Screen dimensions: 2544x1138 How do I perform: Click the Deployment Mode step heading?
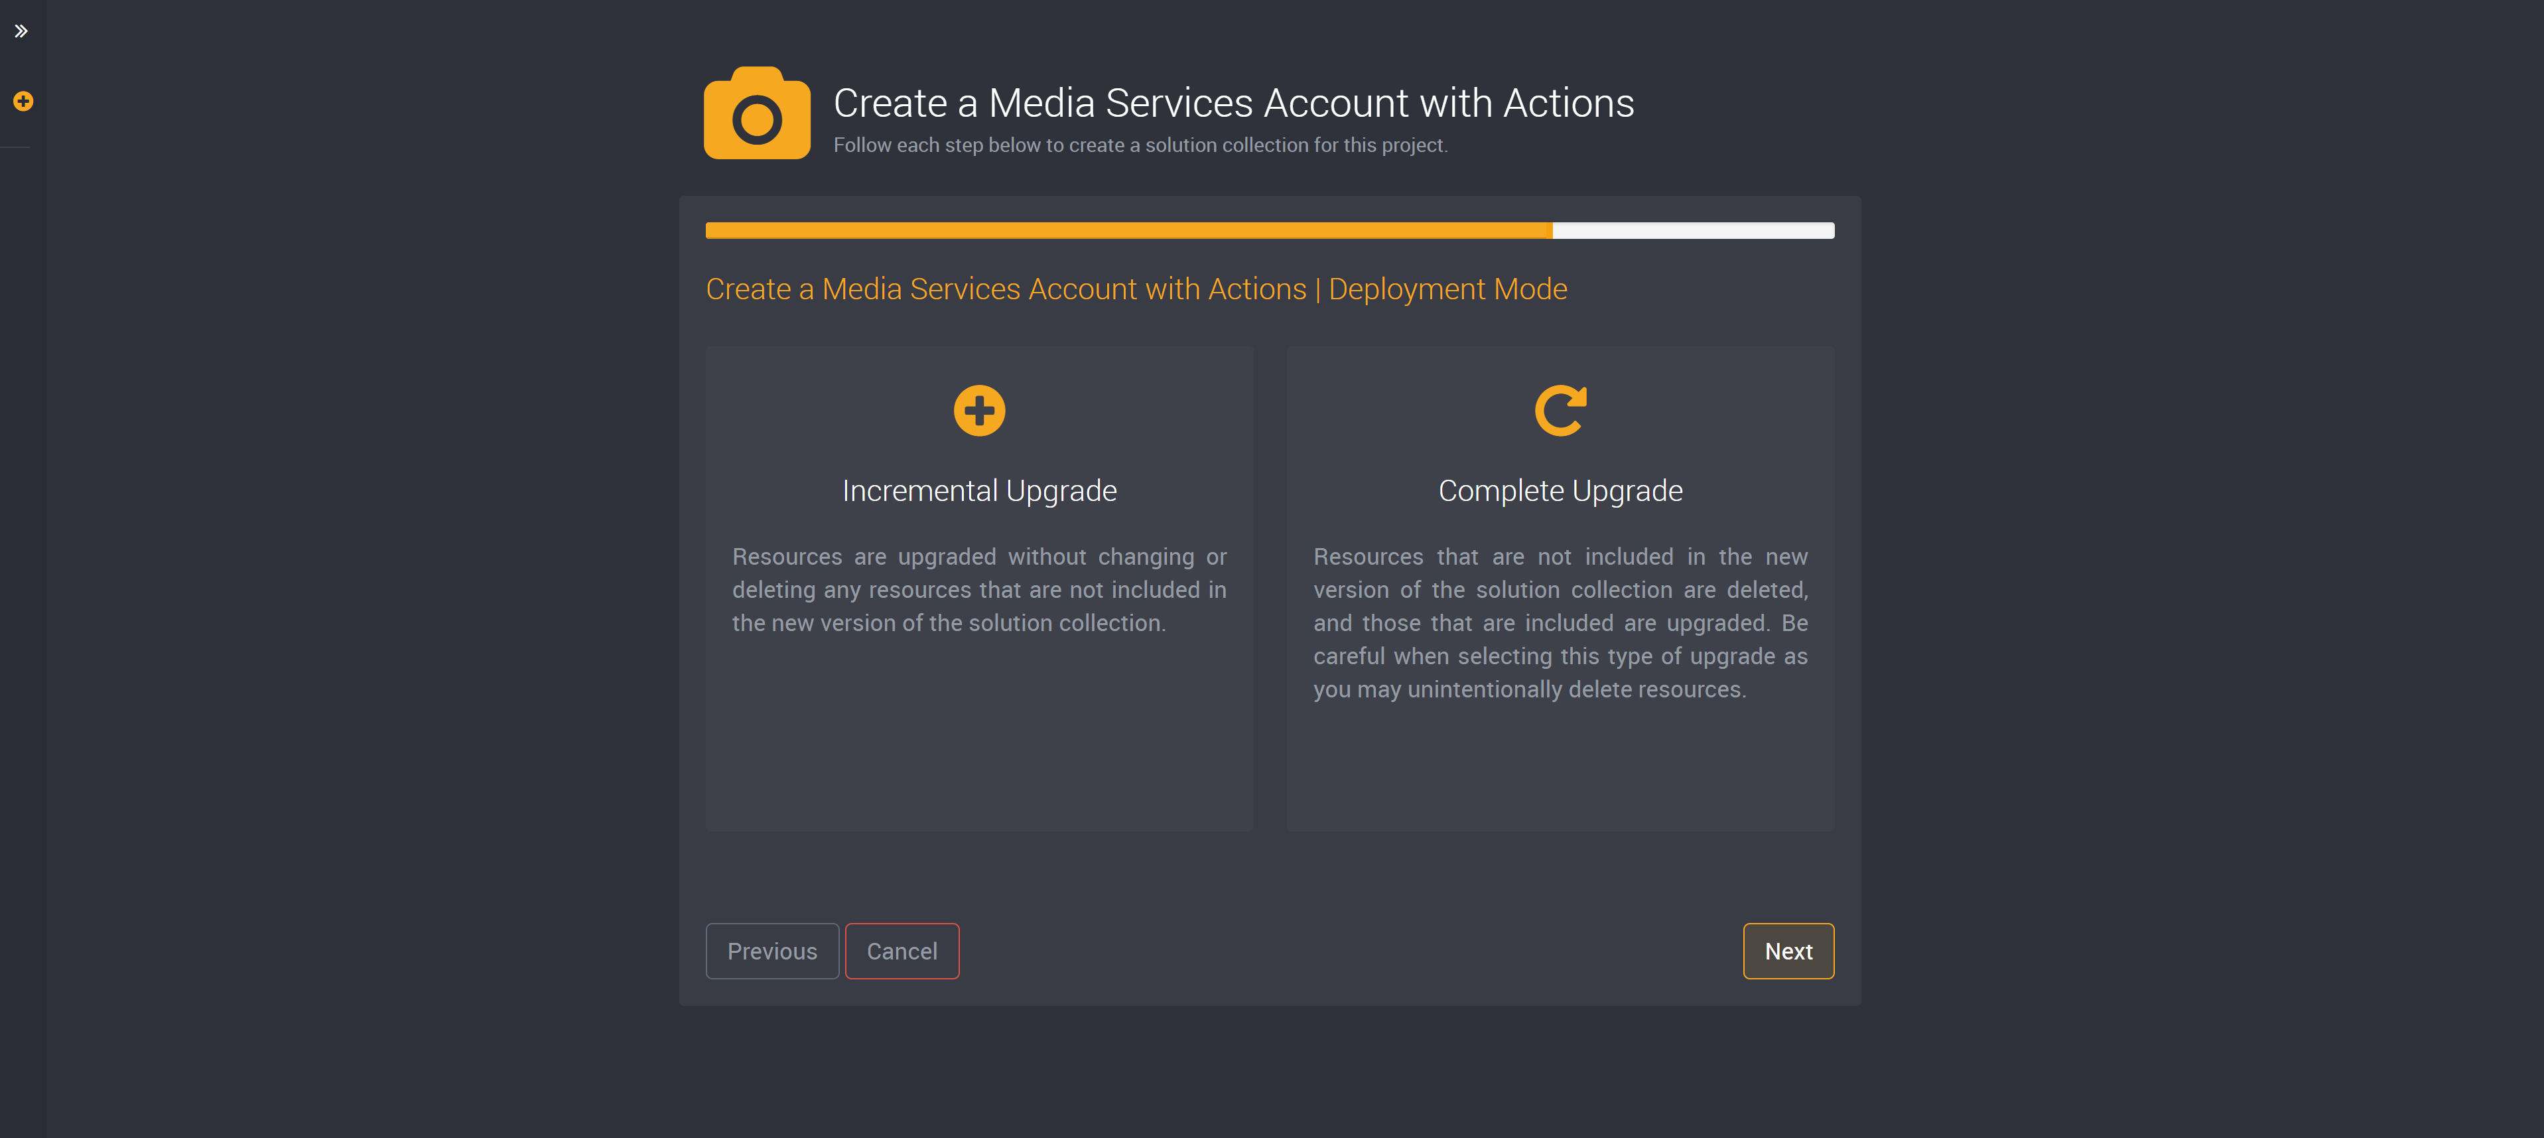pyautogui.click(x=1136, y=289)
